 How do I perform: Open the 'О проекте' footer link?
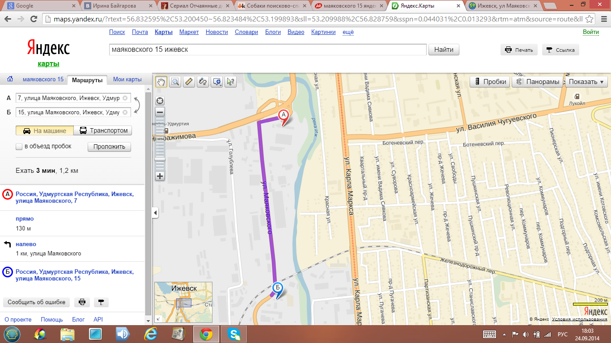coord(18,319)
